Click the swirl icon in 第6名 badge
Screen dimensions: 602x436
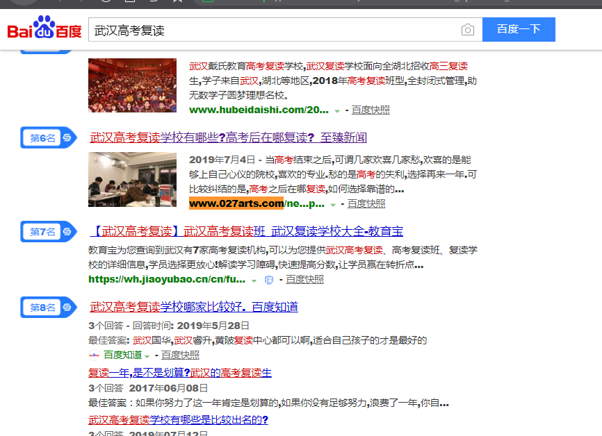pyautogui.click(x=67, y=137)
